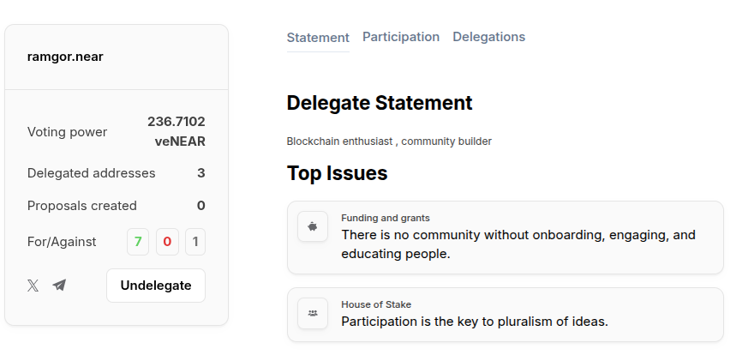Switch to the Statement tab
Image resolution: width=748 pixels, height=361 pixels.
click(x=318, y=38)
